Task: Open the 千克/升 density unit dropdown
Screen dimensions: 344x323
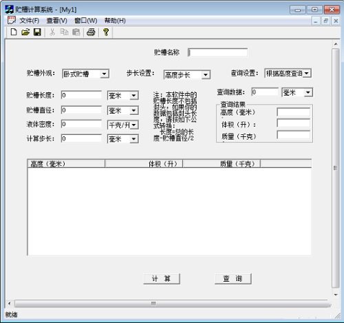Action: click(x=134, y=125)
